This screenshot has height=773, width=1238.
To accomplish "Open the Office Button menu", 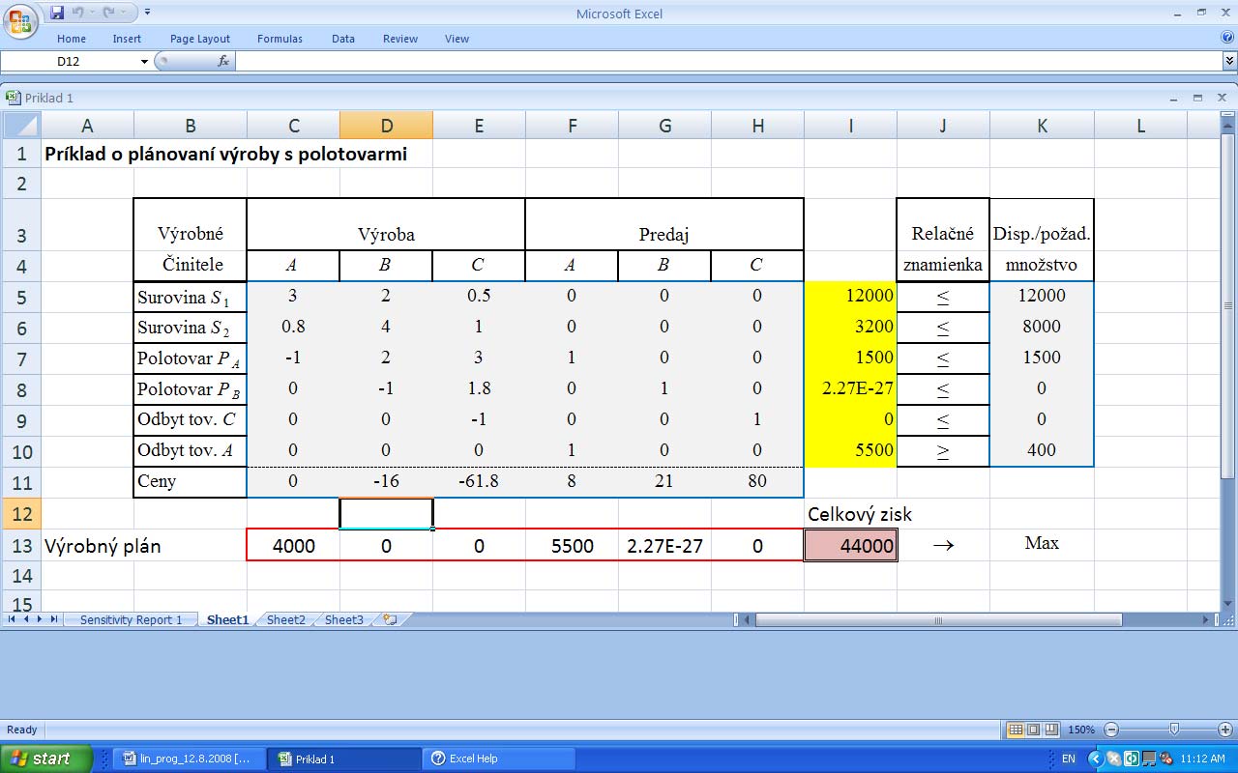I will [20, 20].
